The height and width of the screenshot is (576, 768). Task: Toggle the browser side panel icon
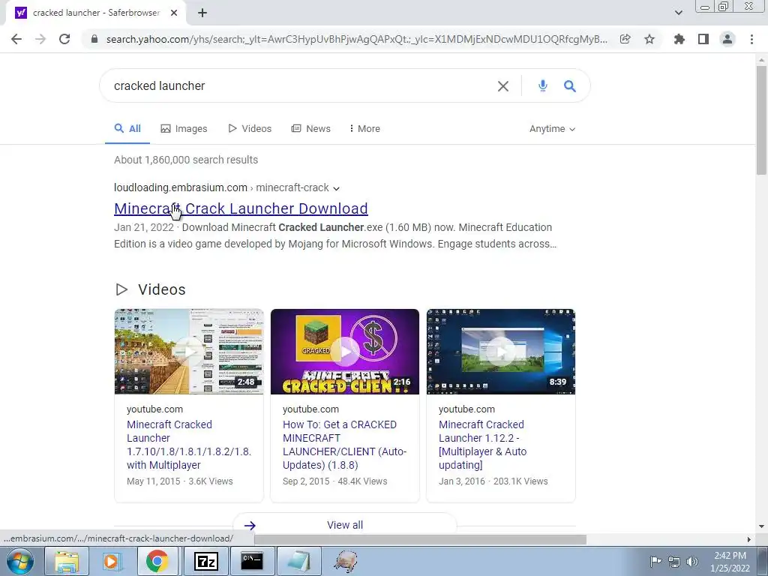coord(703,39)
